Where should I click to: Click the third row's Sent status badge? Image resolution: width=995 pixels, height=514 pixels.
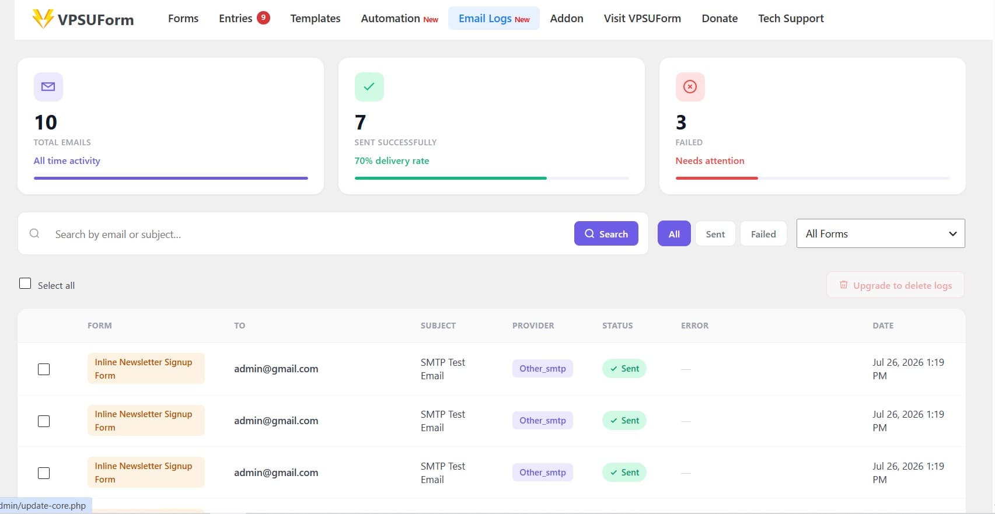pyautogui.click(x=624, y=473)
